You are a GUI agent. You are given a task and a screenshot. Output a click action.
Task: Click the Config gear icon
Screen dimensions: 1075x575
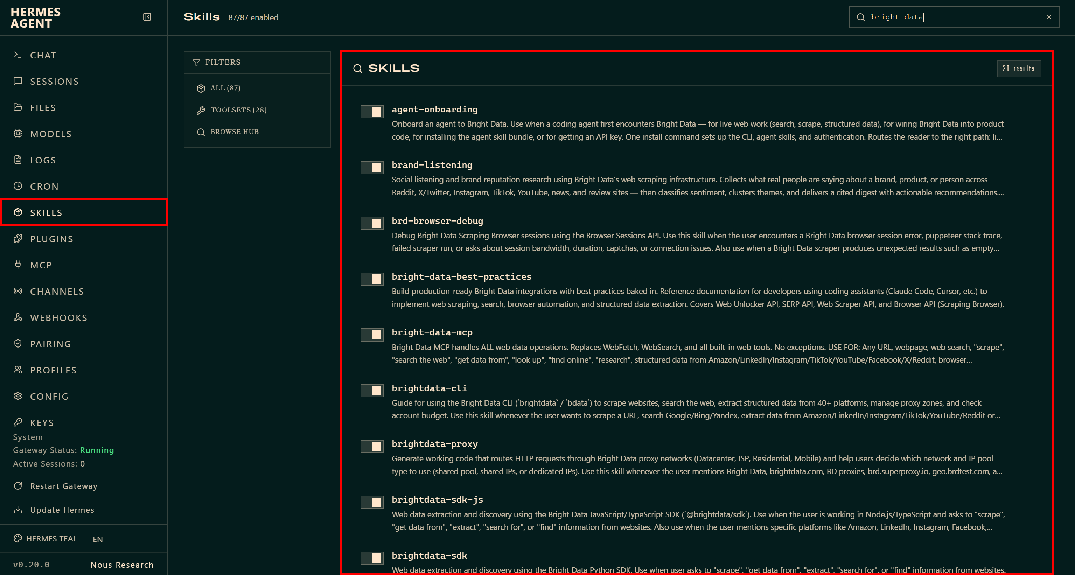[x=18, y=396]
